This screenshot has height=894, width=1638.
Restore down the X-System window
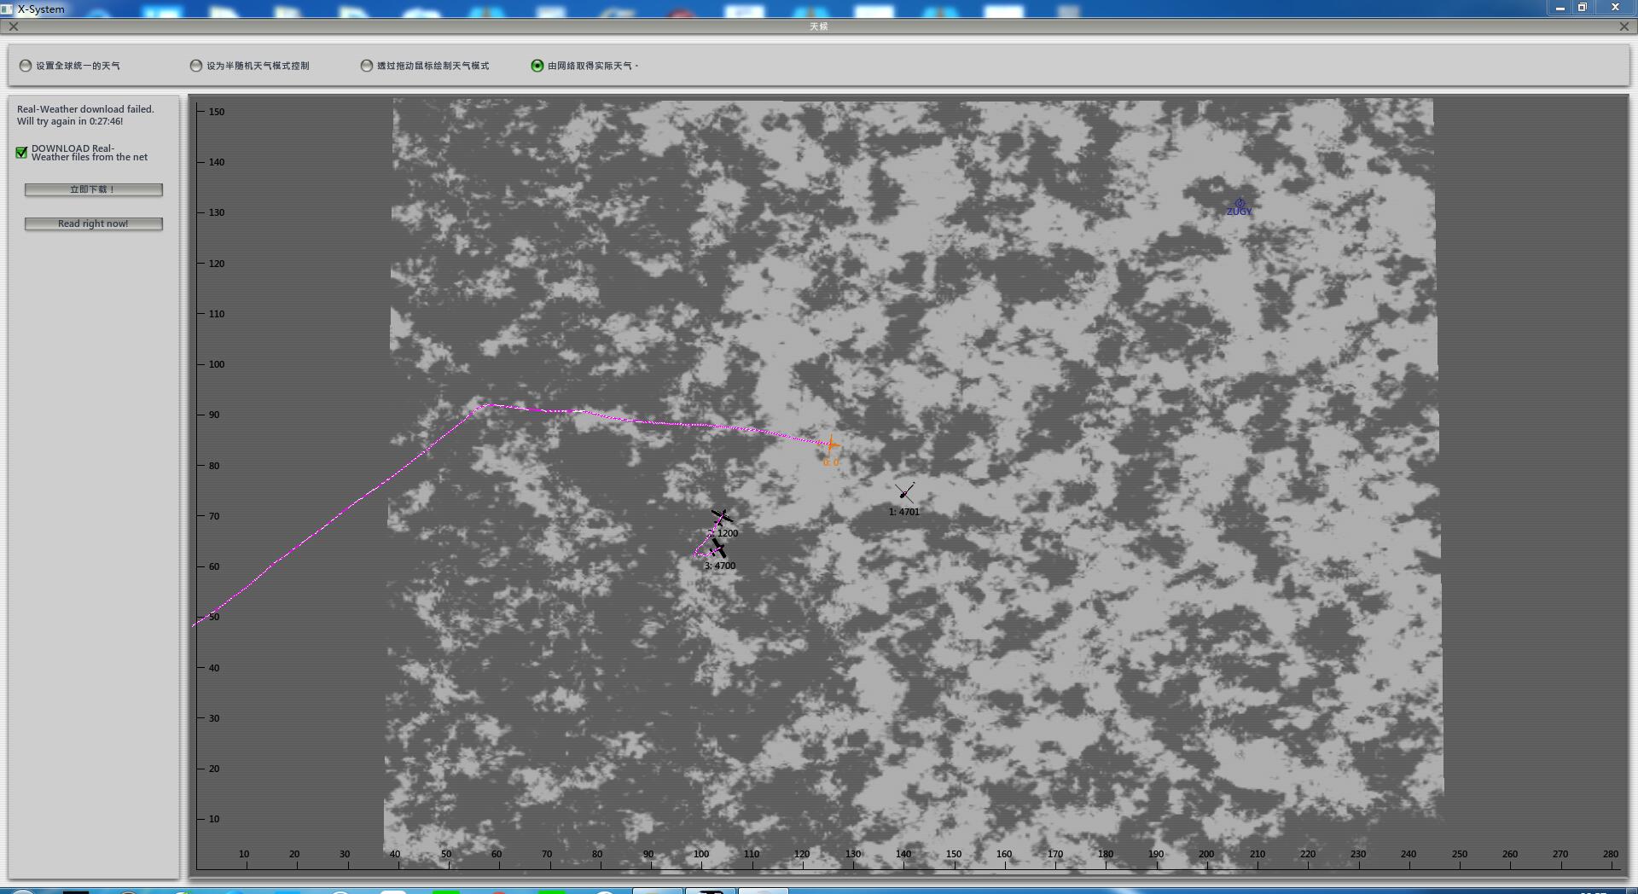click(1583, 8)
